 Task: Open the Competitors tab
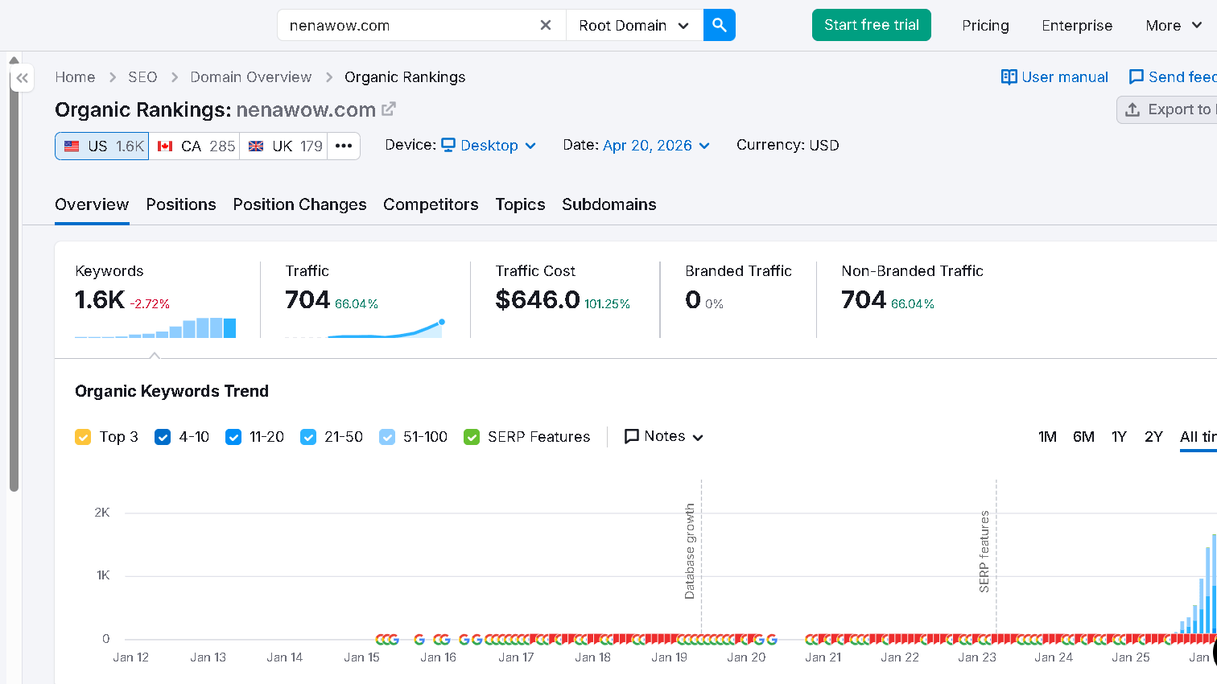point(431,204)
